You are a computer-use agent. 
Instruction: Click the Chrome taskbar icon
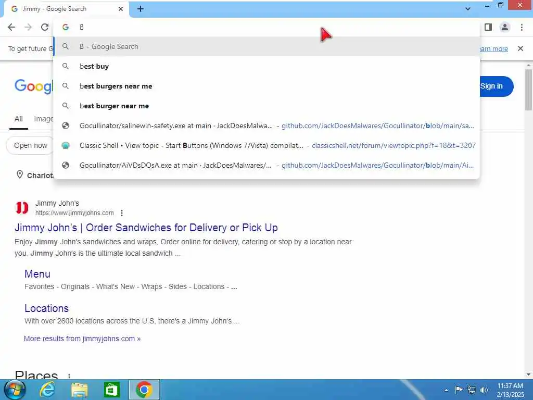pyautogui.click(x=144, y=390)
